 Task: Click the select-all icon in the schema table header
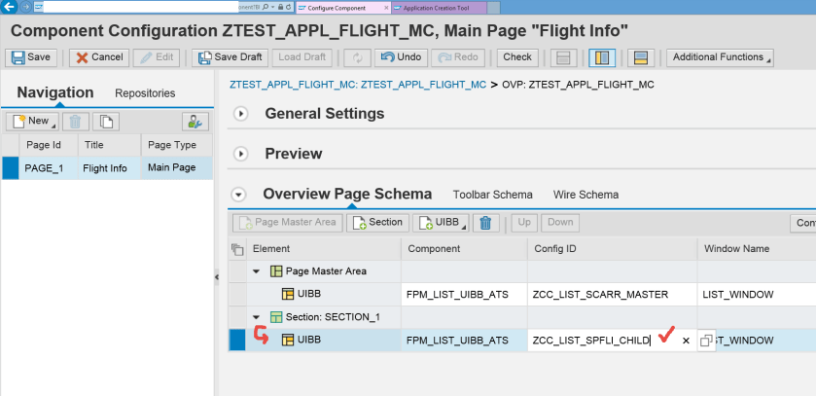click(237, 249)
